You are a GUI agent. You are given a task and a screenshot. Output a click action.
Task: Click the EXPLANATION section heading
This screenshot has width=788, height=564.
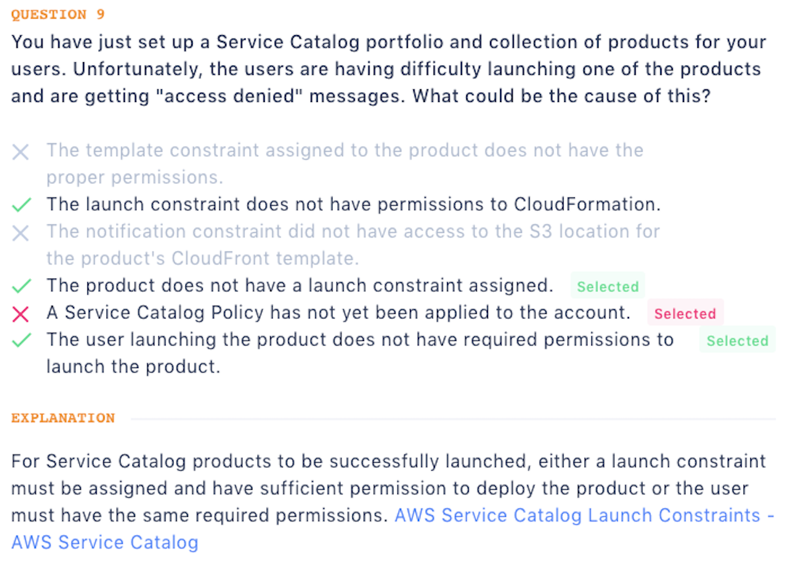[x=63, y=418]
